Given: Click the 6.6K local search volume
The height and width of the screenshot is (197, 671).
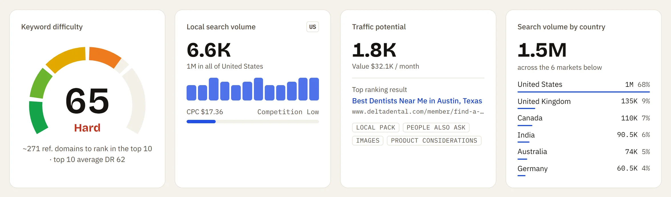Looking at the screenshot, I should [209, 50].
